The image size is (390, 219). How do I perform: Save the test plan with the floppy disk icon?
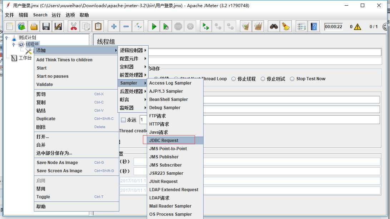[x=46, y=26]
